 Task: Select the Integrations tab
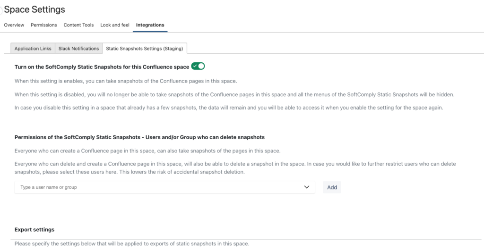[150, 25]
